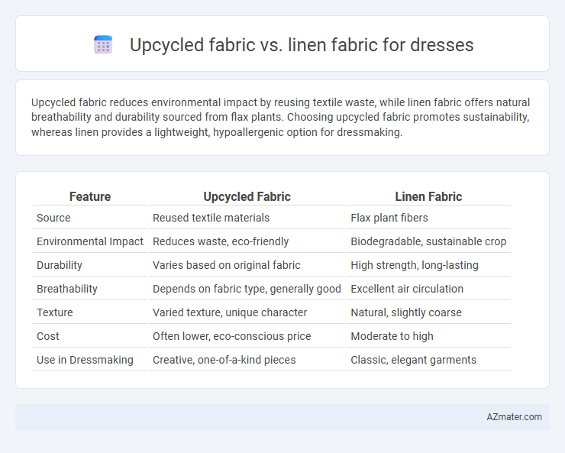Select the page title 'Upcycled fabric vs. linen fabric for dresses'

click(302, 45)
